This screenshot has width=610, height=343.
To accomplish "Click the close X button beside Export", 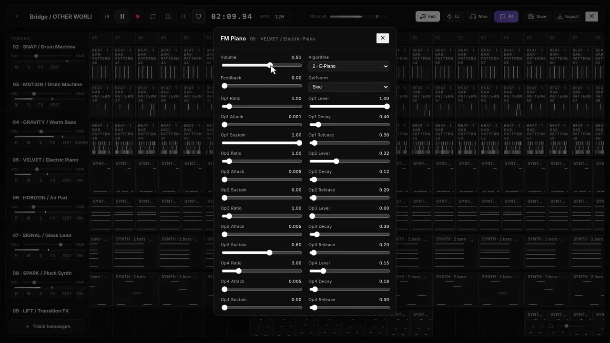I will point(591,16).
